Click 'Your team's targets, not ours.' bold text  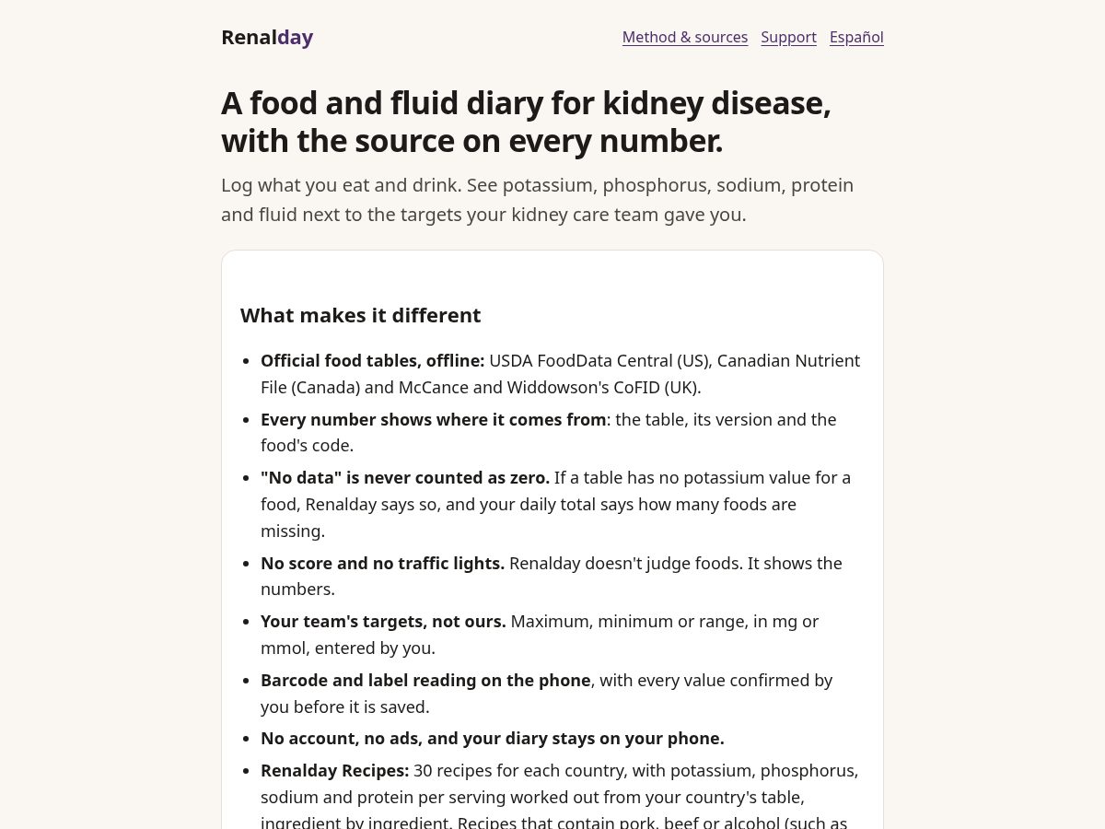point(383,622)
